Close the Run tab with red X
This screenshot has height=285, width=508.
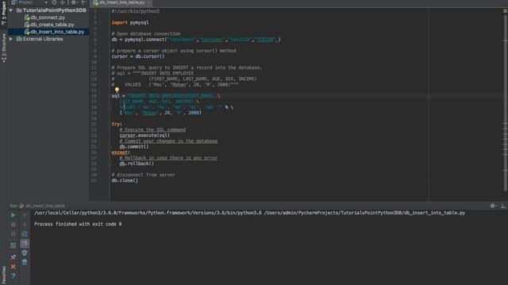pos(13,267)
